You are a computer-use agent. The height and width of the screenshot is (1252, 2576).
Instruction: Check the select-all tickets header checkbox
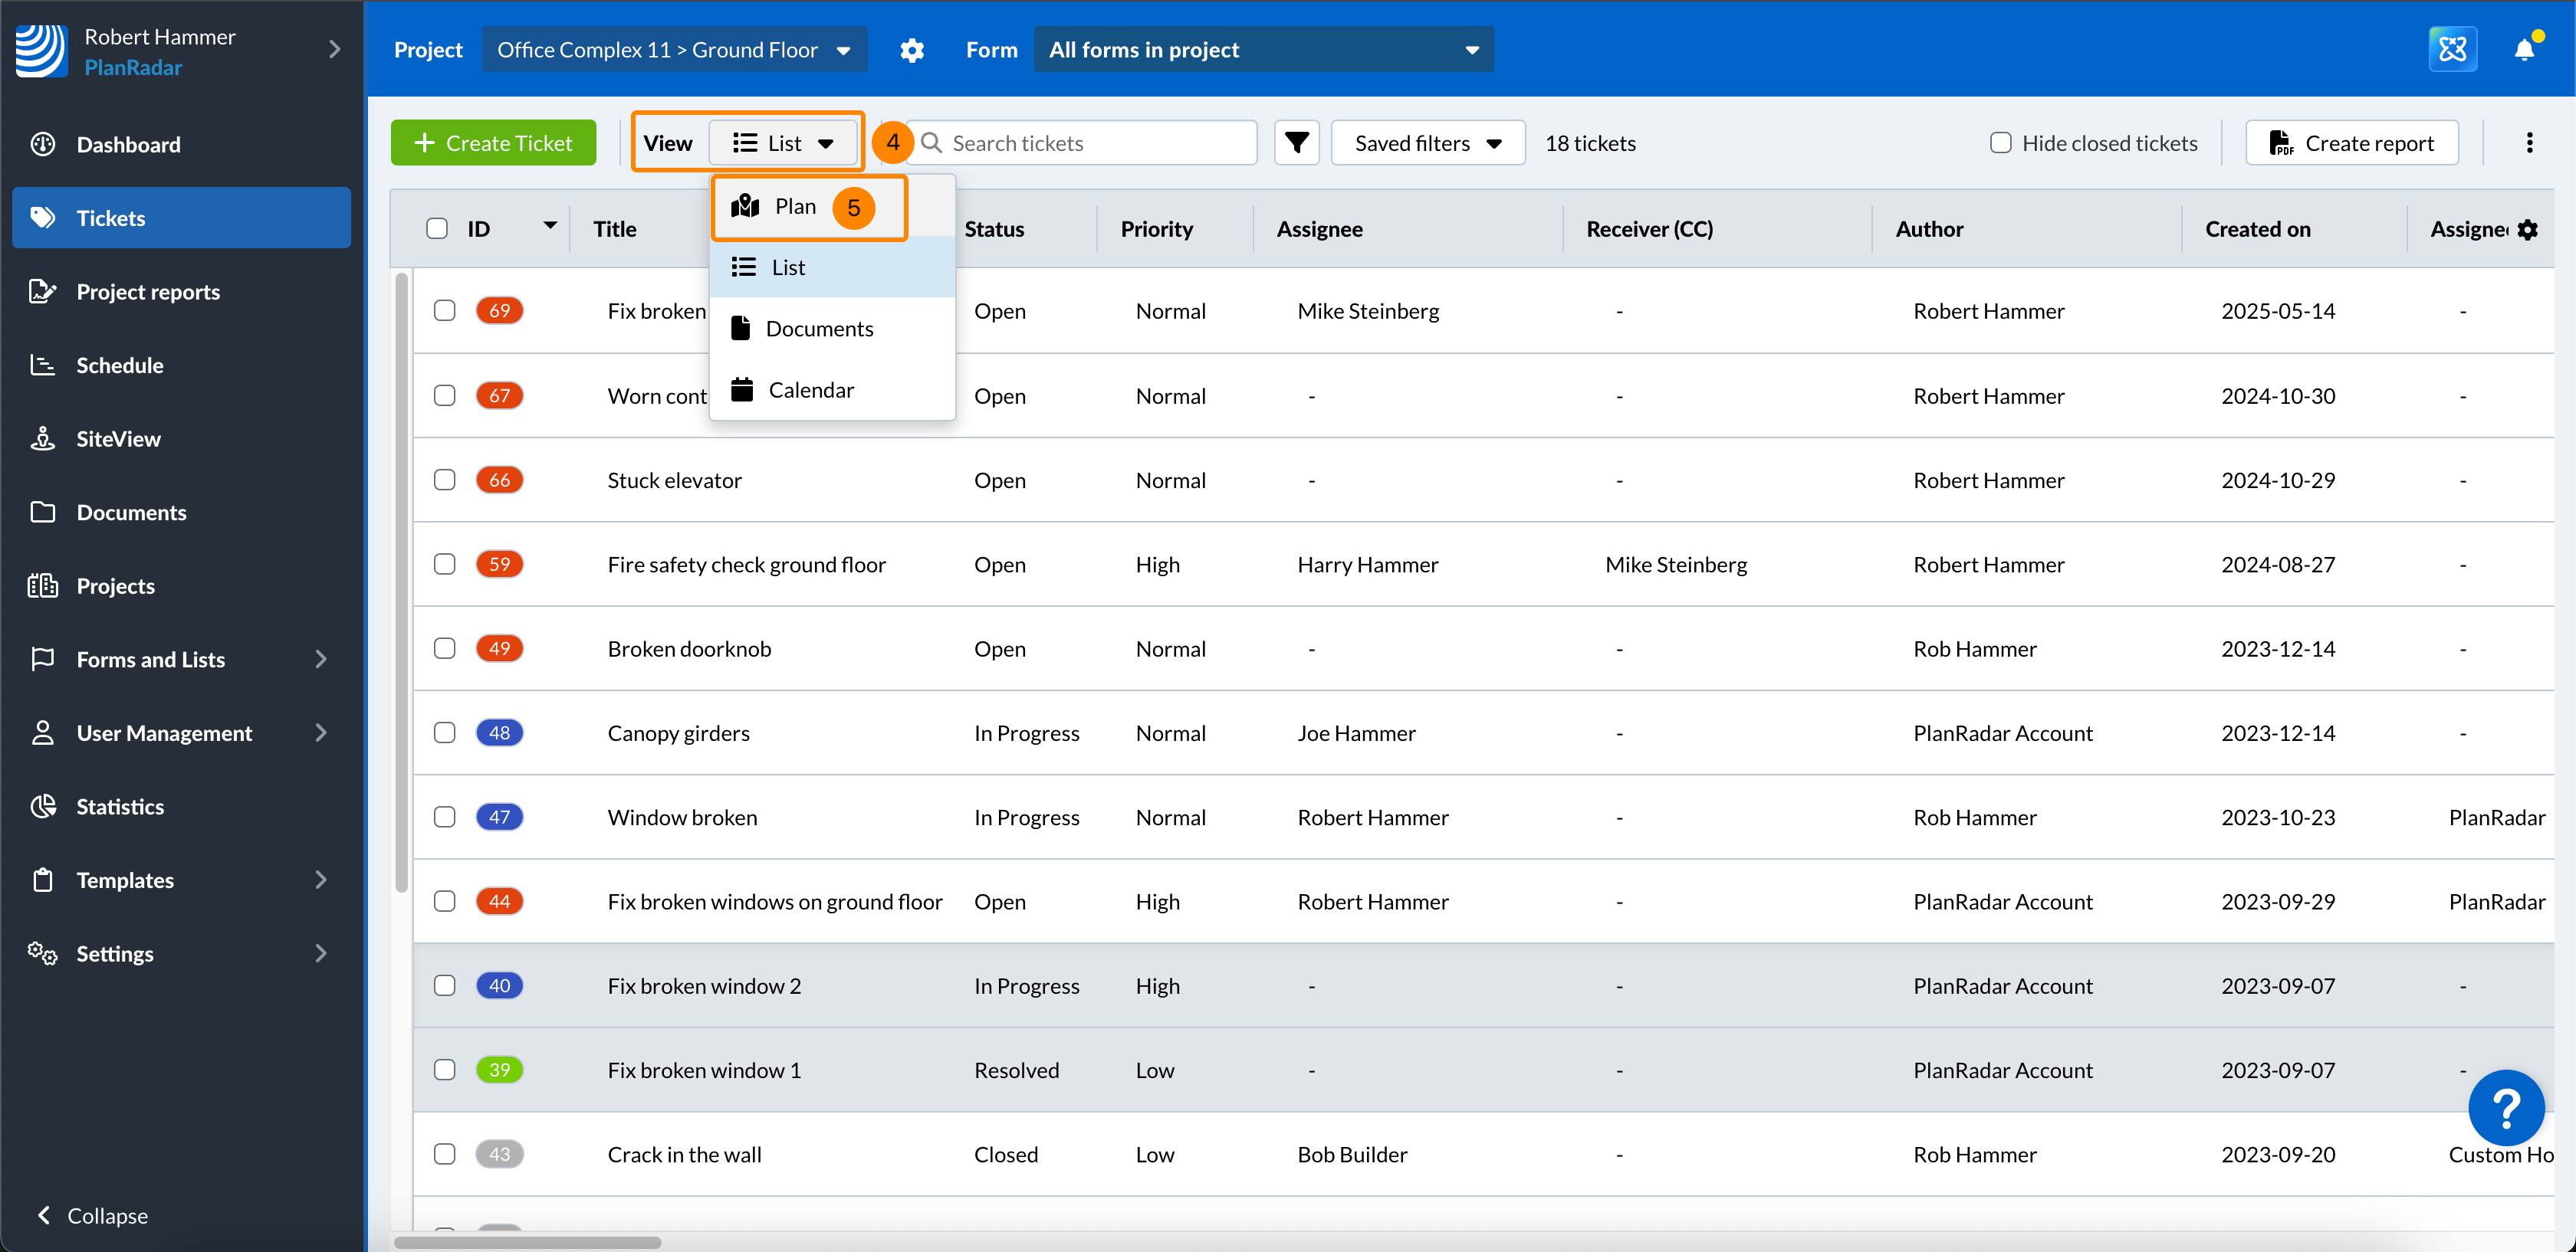tap(437, 229)
